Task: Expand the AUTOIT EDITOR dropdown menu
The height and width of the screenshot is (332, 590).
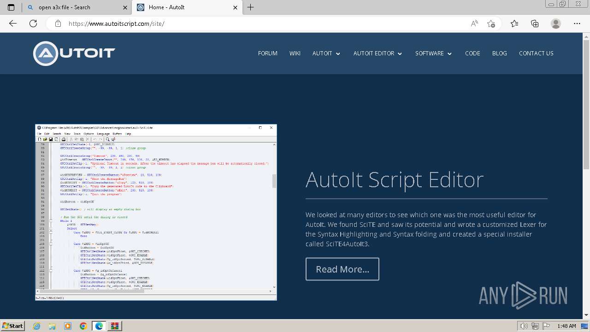Action: click(378, 53)
